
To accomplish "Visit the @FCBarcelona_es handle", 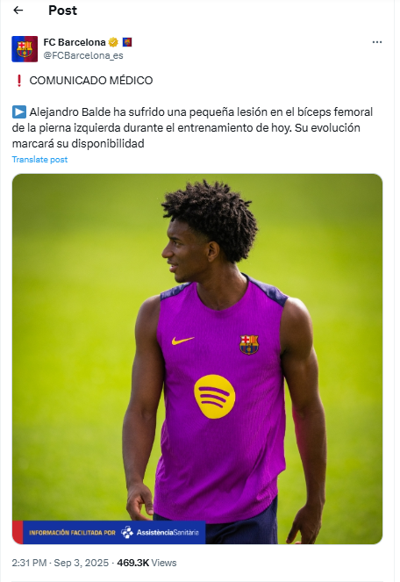I will point(83,55).
